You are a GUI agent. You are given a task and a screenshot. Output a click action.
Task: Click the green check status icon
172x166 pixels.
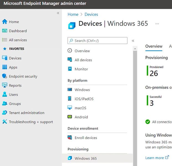(148, 122)
